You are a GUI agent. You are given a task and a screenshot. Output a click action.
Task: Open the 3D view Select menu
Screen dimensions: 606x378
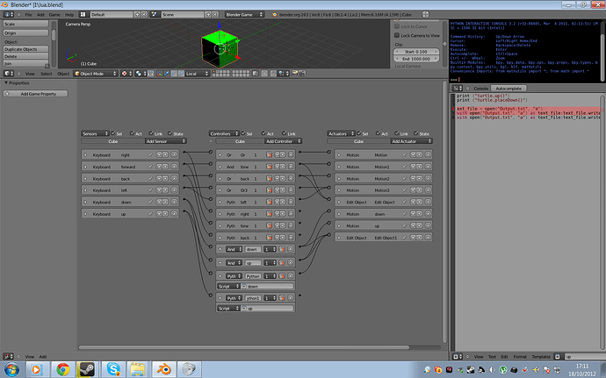[46, 74]
